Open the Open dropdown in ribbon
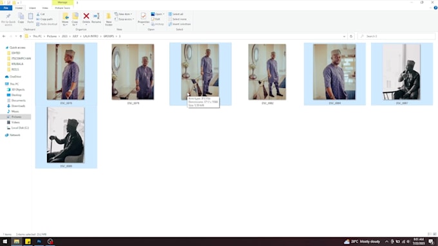The width and height of the screenshot is (438, 246). pyautogui.click(x=158, y=14)
